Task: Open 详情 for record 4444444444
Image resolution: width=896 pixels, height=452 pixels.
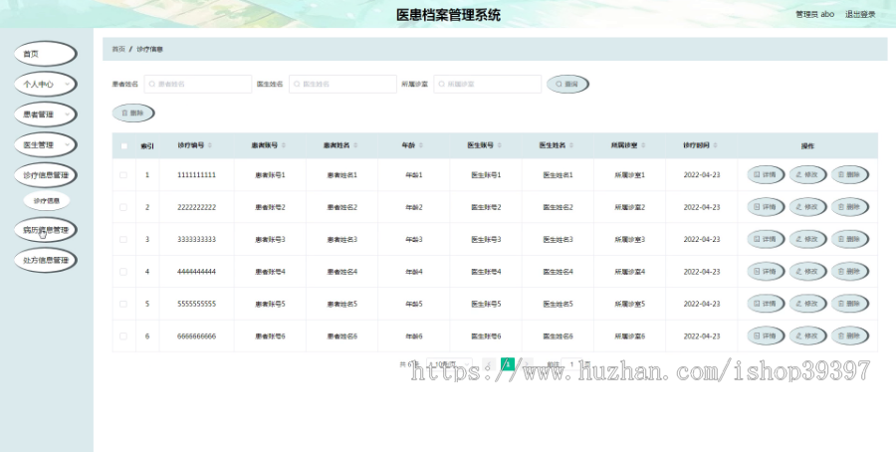Action: click(766, 272)
